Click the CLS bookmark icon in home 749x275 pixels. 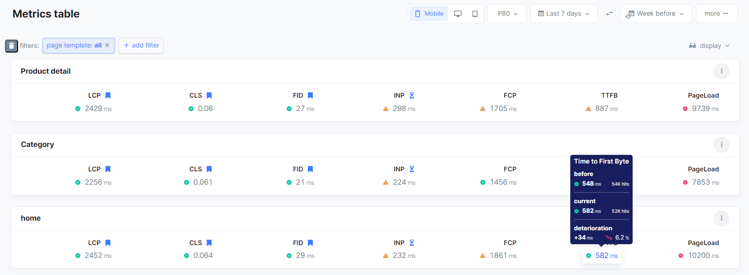pyautogui.click(x=209, y=243)
